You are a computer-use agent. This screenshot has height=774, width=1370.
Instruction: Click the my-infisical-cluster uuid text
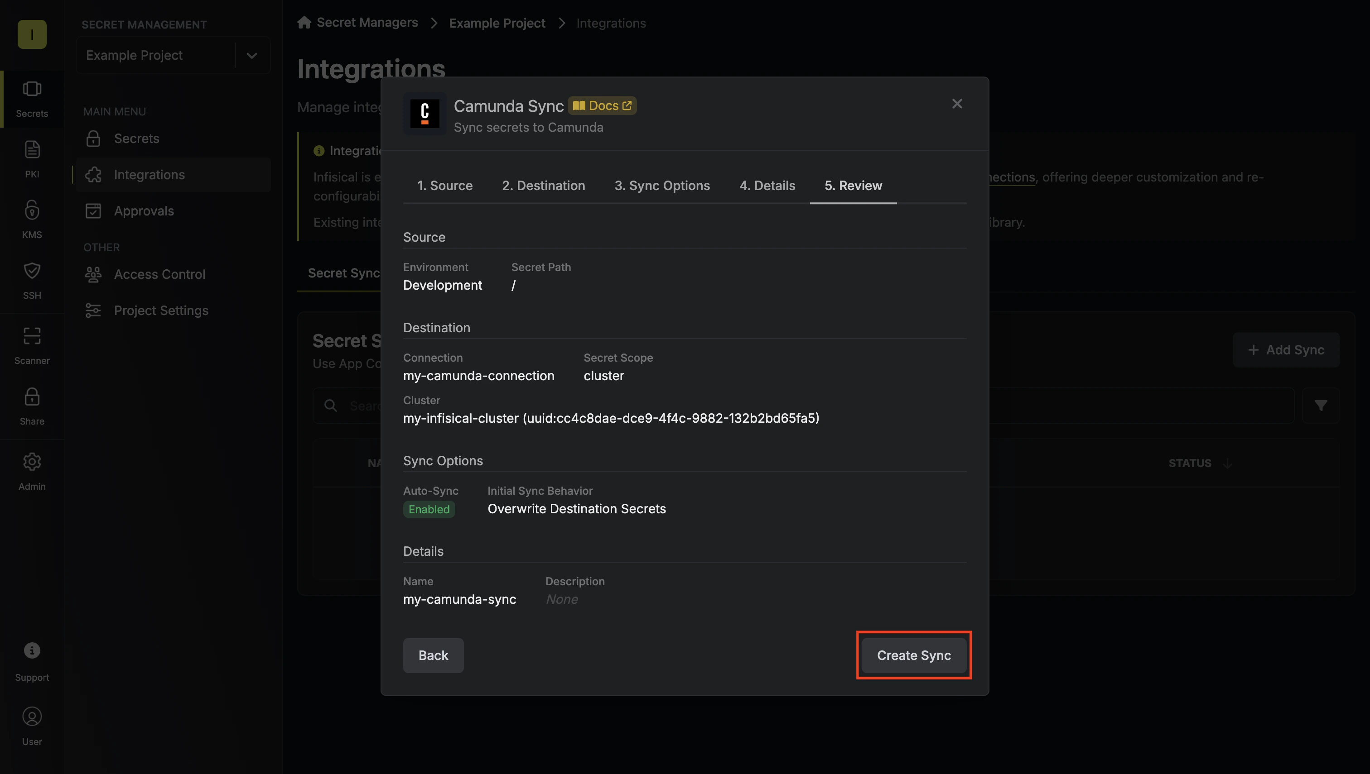[611, 418]
